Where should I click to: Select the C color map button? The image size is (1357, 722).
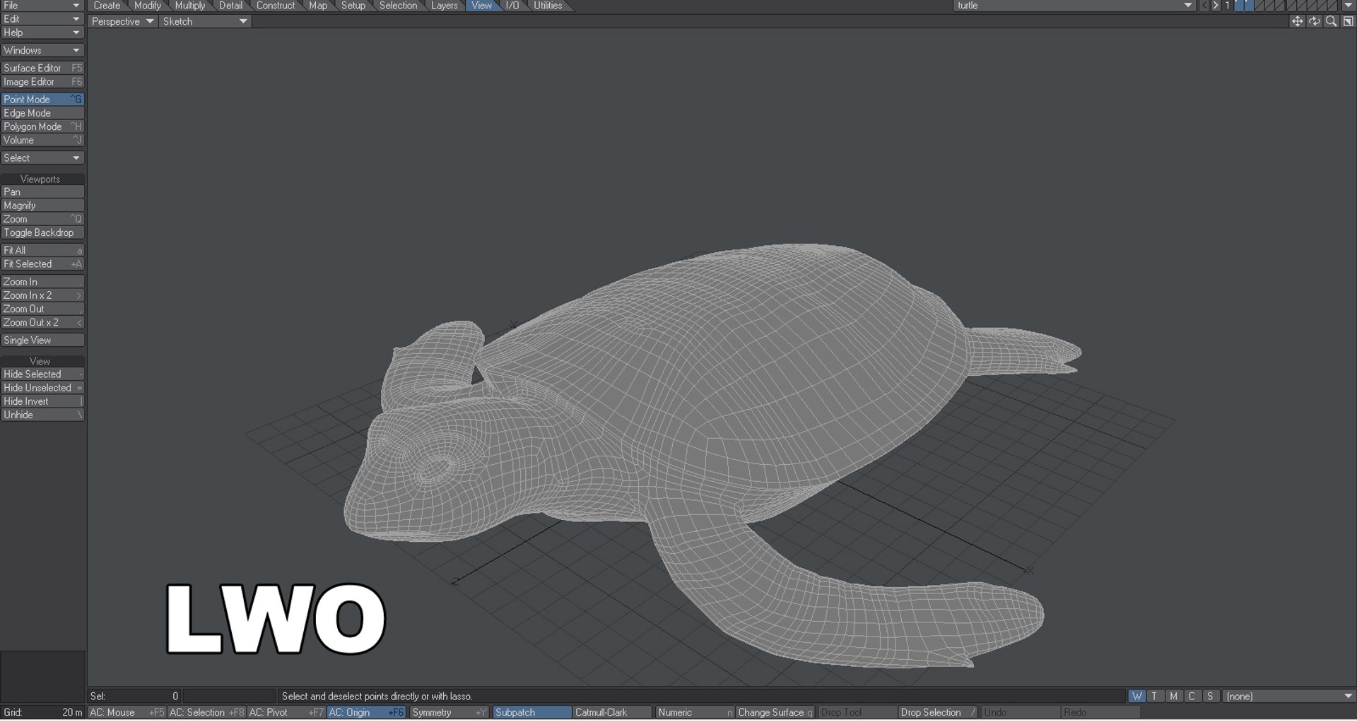(x=1192, y=696)
